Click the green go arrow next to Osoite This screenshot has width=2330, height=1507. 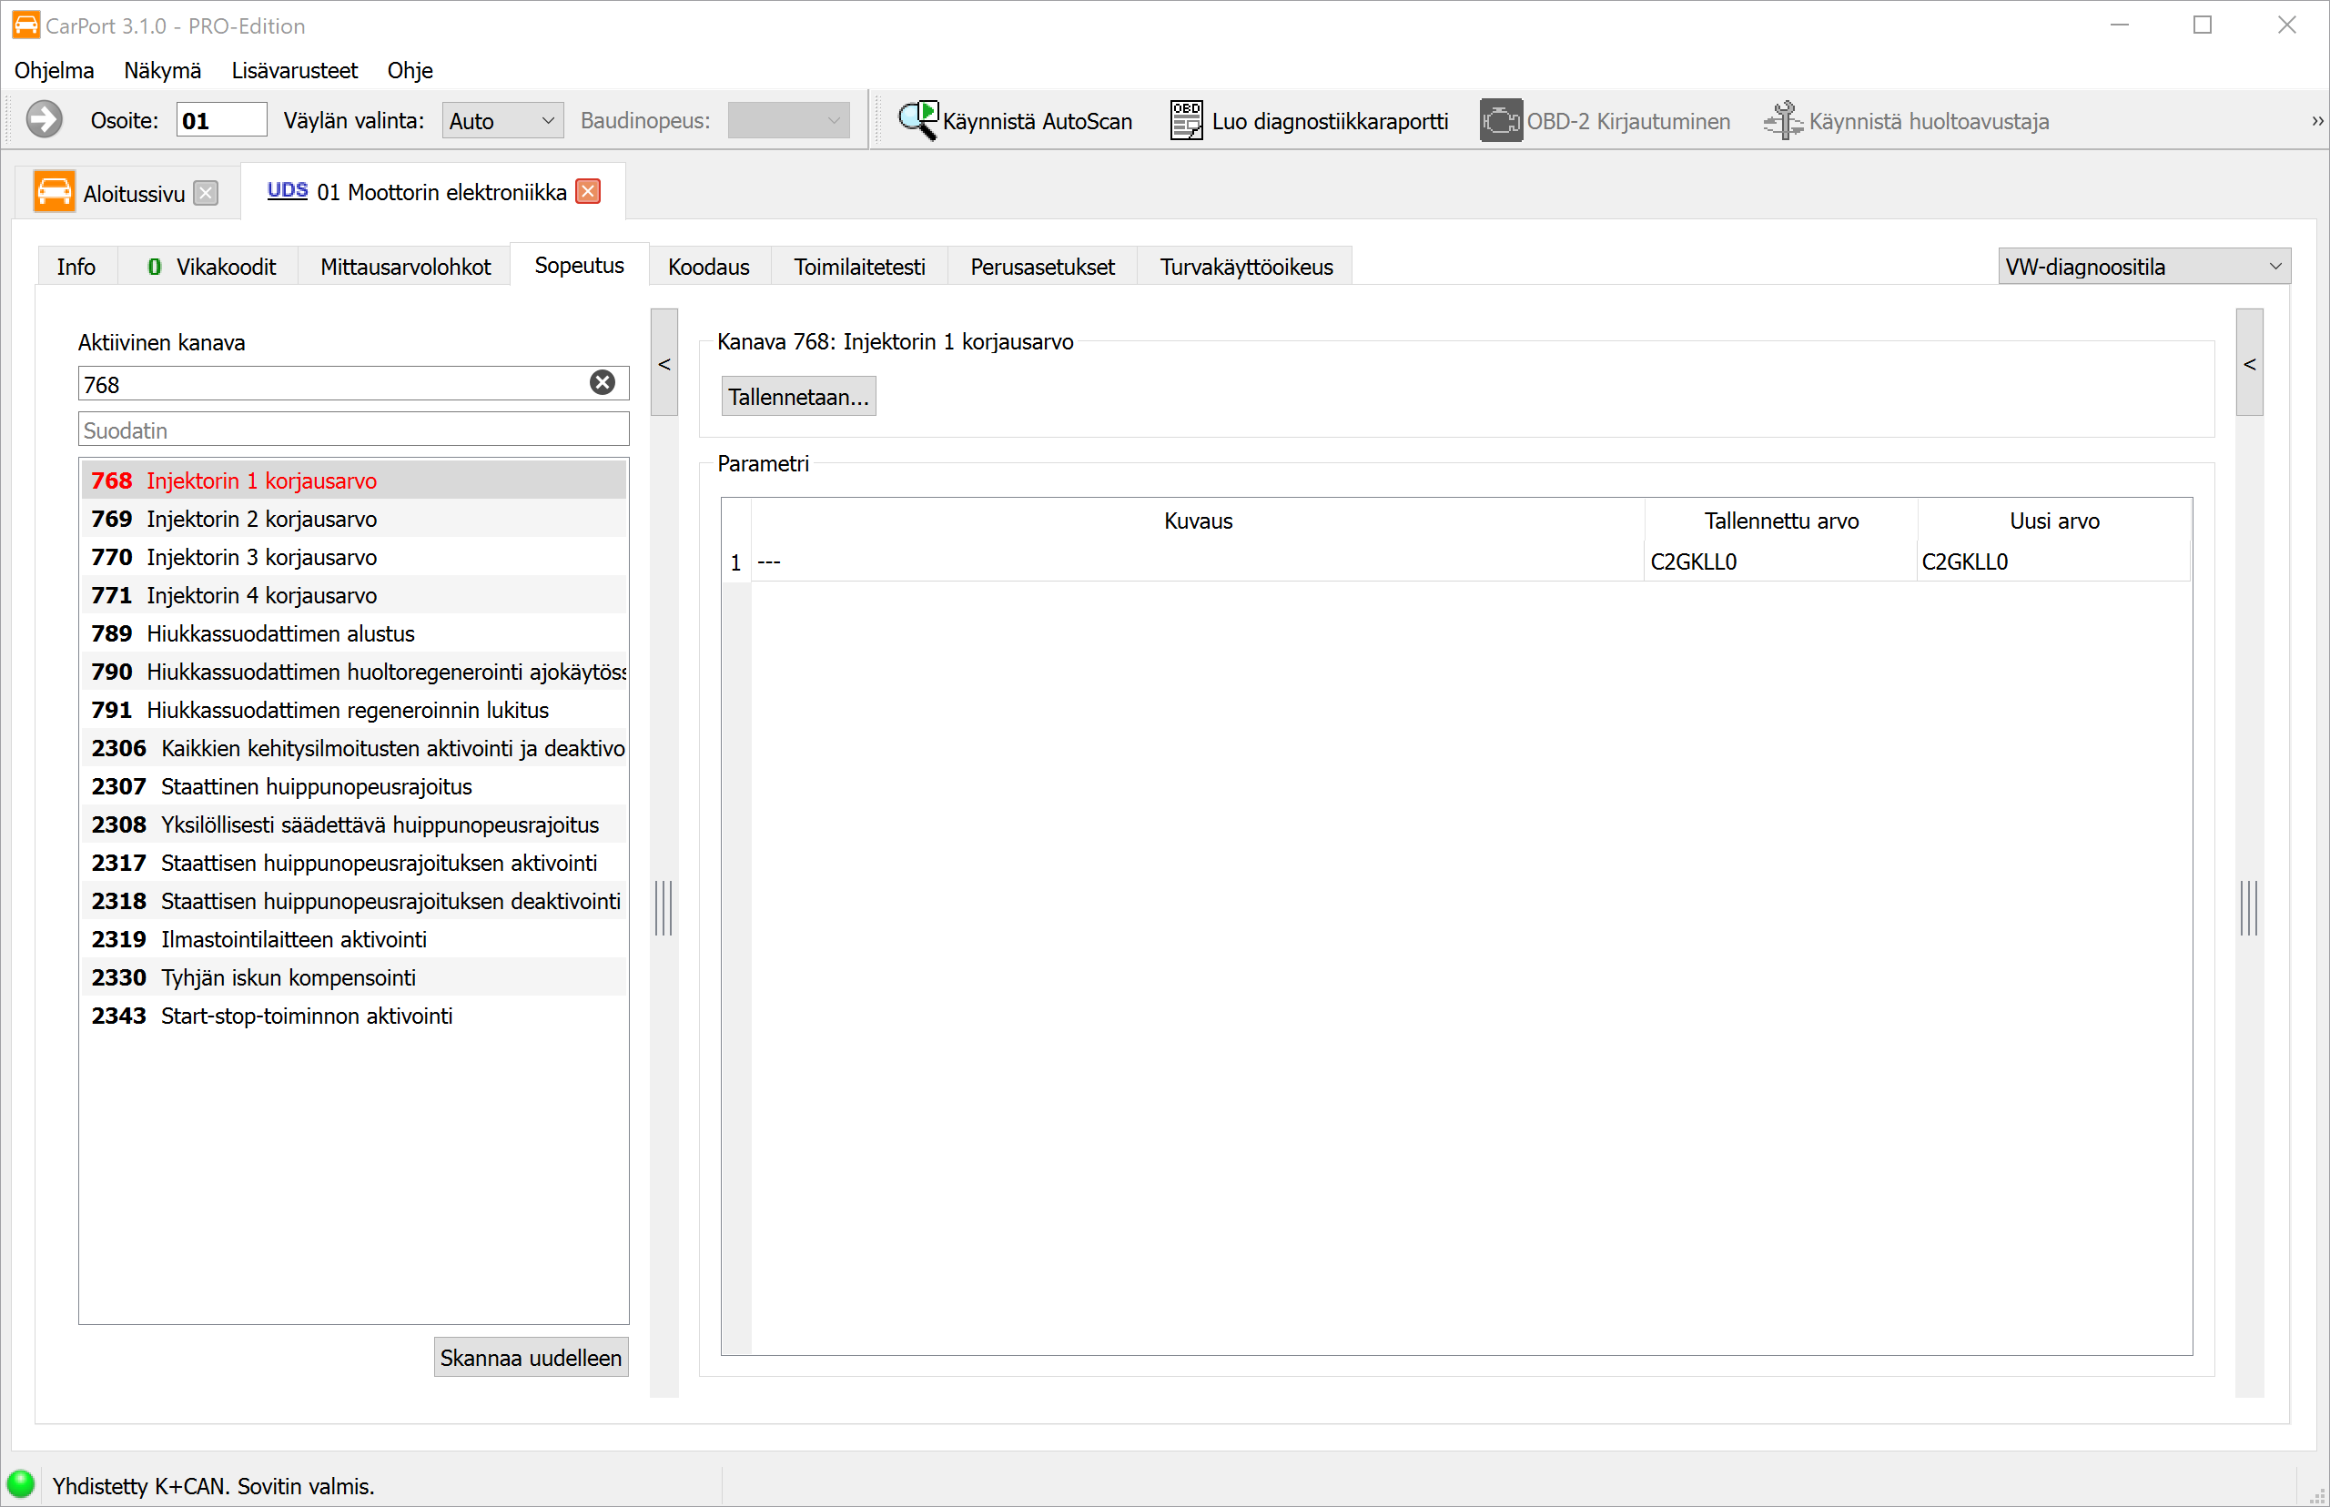pyautogui.click(x=44, y=119)
